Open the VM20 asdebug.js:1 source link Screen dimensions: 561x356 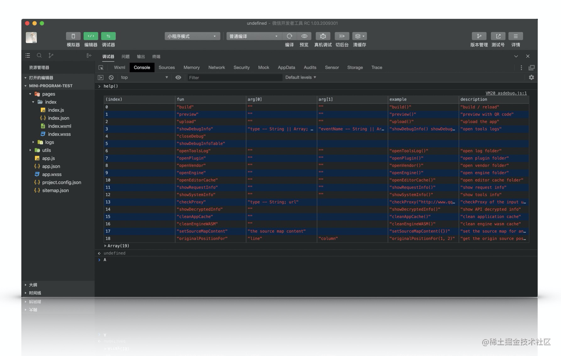tap(506, 93)
